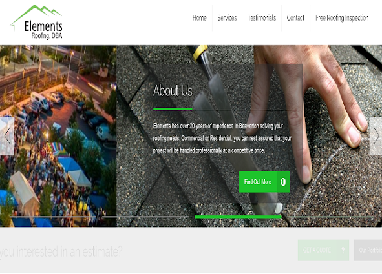This screenshot has width=382, height=274.
Task: Open the Testimonials nav link
Action: click(262, 18)
